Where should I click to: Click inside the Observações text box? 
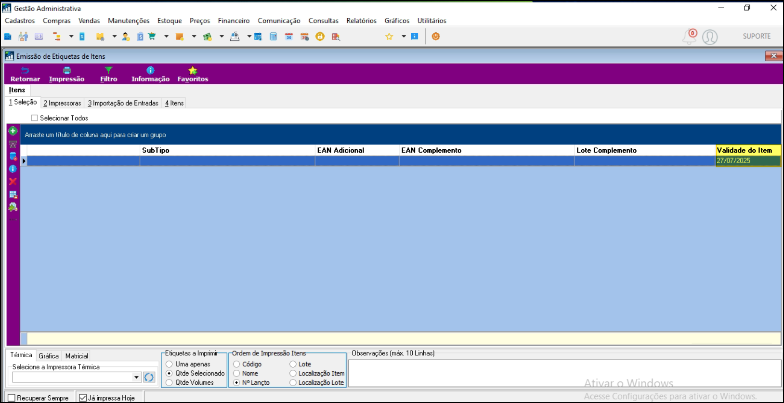click(564, 373)
